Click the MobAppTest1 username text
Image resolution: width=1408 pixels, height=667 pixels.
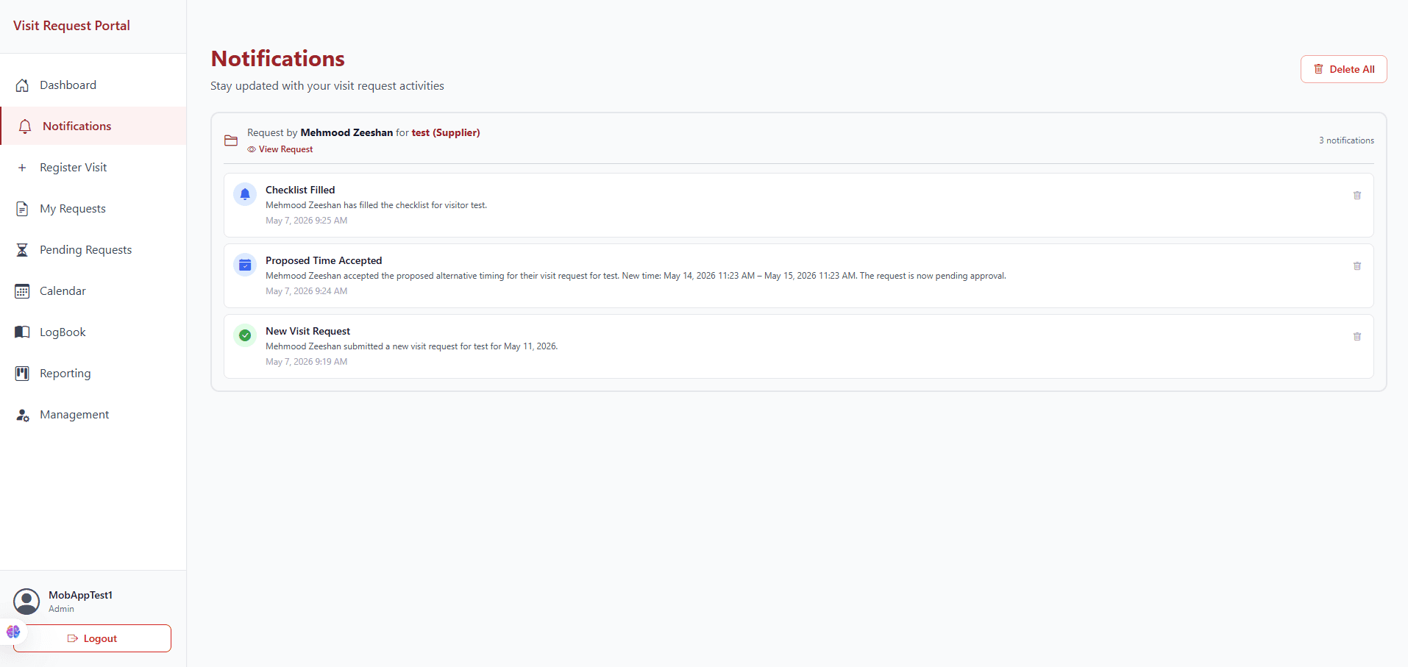[x=80, y=595]
